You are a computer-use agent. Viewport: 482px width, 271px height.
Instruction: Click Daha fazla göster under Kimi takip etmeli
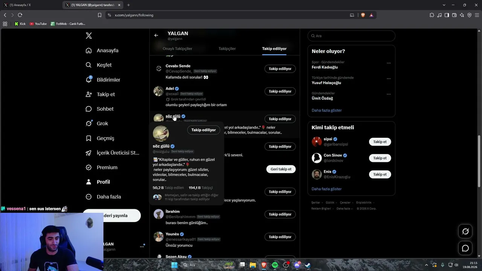click(x=327, y=189)
